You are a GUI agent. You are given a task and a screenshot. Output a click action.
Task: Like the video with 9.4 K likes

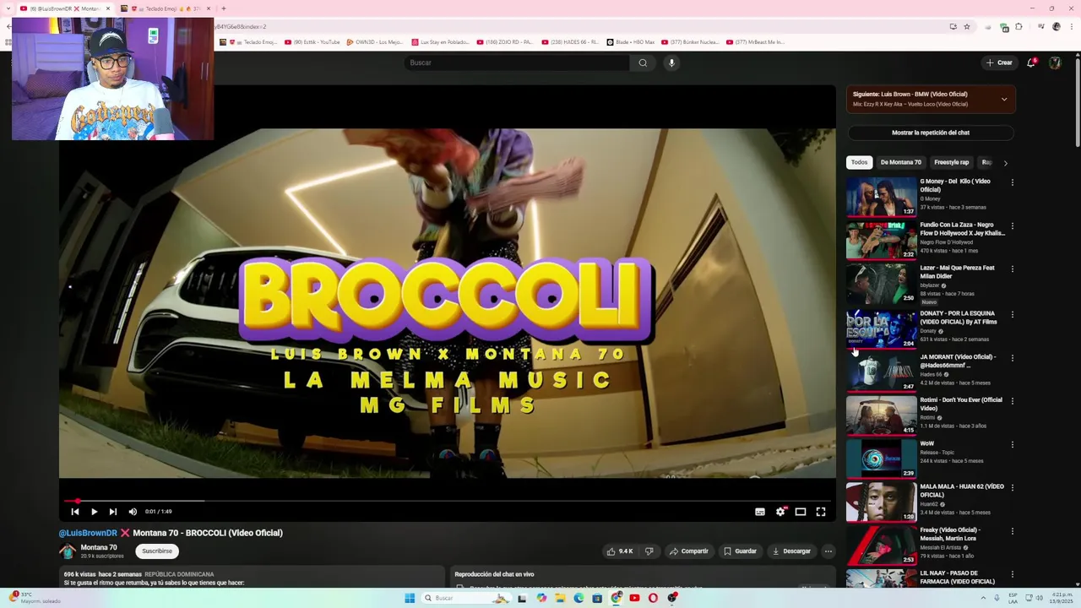(619, 551)
